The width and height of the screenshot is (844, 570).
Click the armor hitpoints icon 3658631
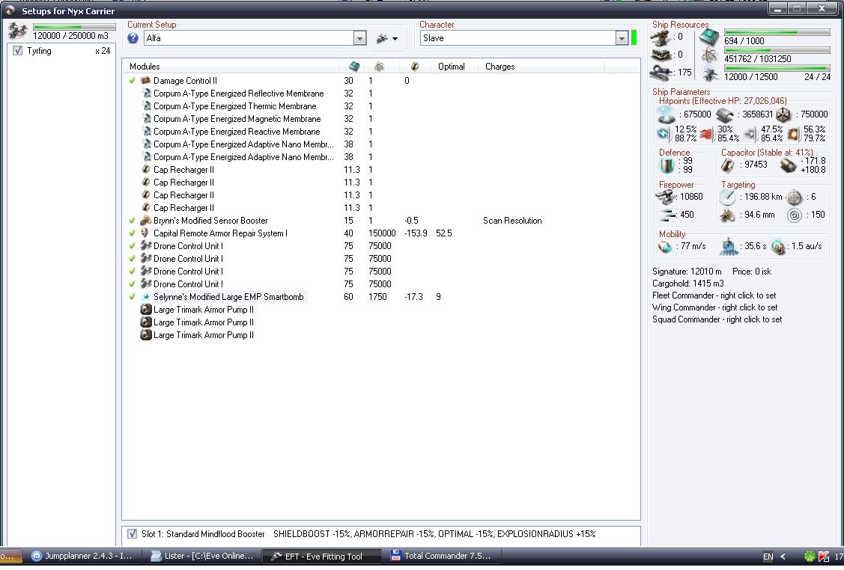[725, 114]
